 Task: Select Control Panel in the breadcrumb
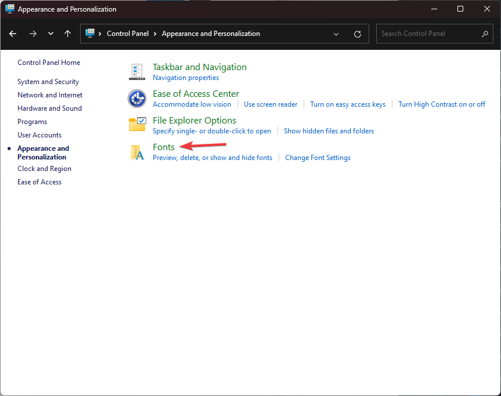pyautogui.click(x=128, y=34)
